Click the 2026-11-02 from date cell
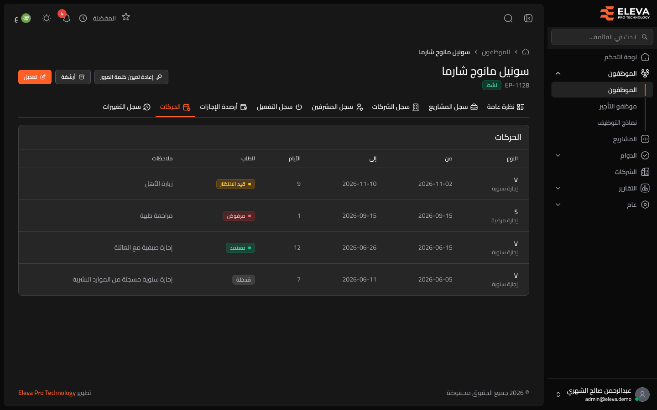Viewport: 657px width, 410px height. pyautogui.click(x=435, y=184)
